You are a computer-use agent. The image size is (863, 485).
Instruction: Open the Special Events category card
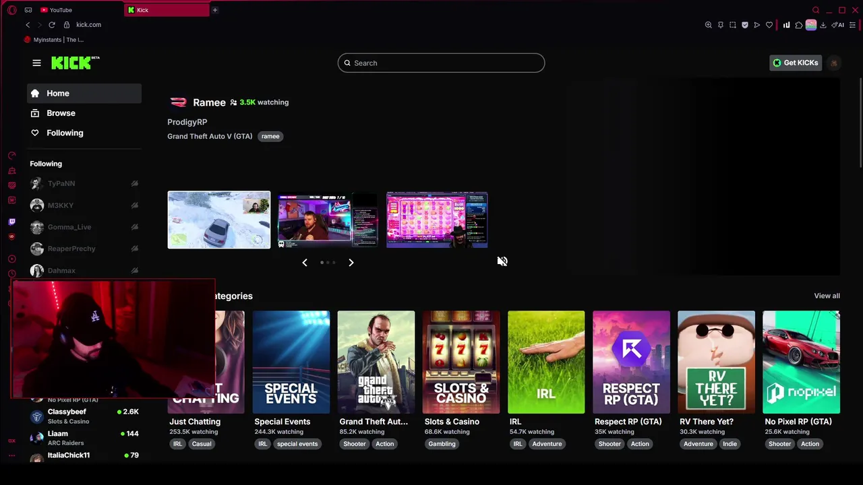291,362
